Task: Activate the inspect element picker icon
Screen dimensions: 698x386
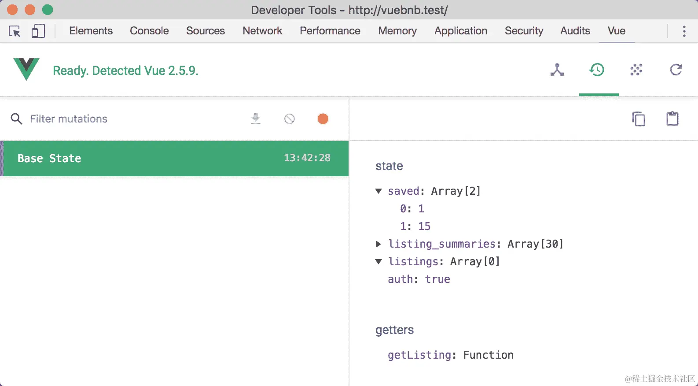Action: point(15,31)
